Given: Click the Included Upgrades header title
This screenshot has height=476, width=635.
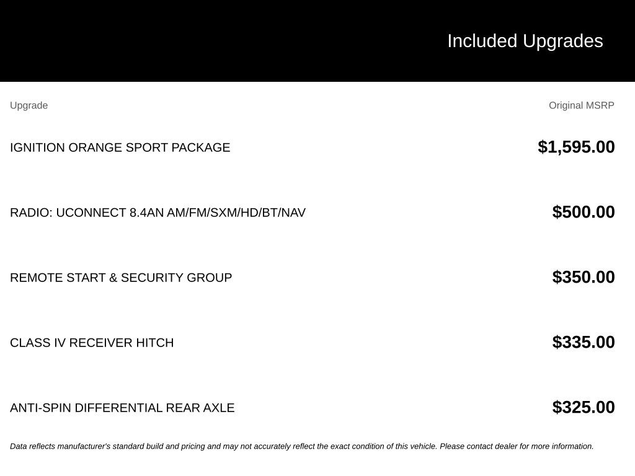Looking at the screenshot, I should coord(525,42).
